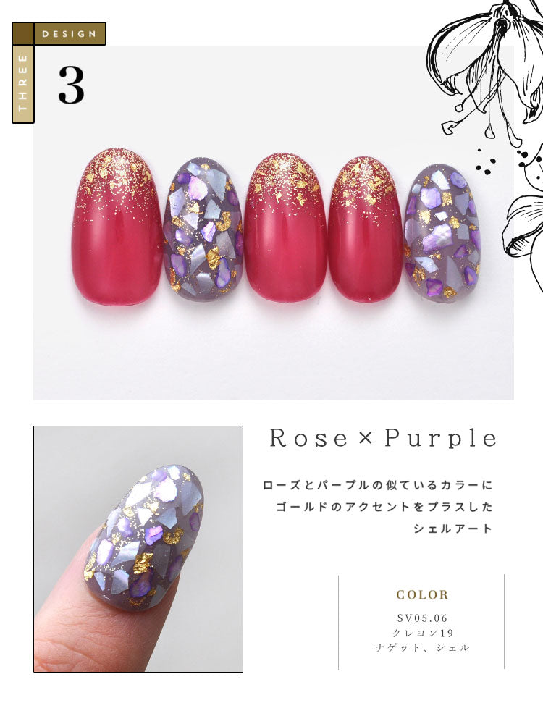Screen dimensions: 543x724
Task: Click the クレヨン19 color name
Action: [x=423, y=633]
